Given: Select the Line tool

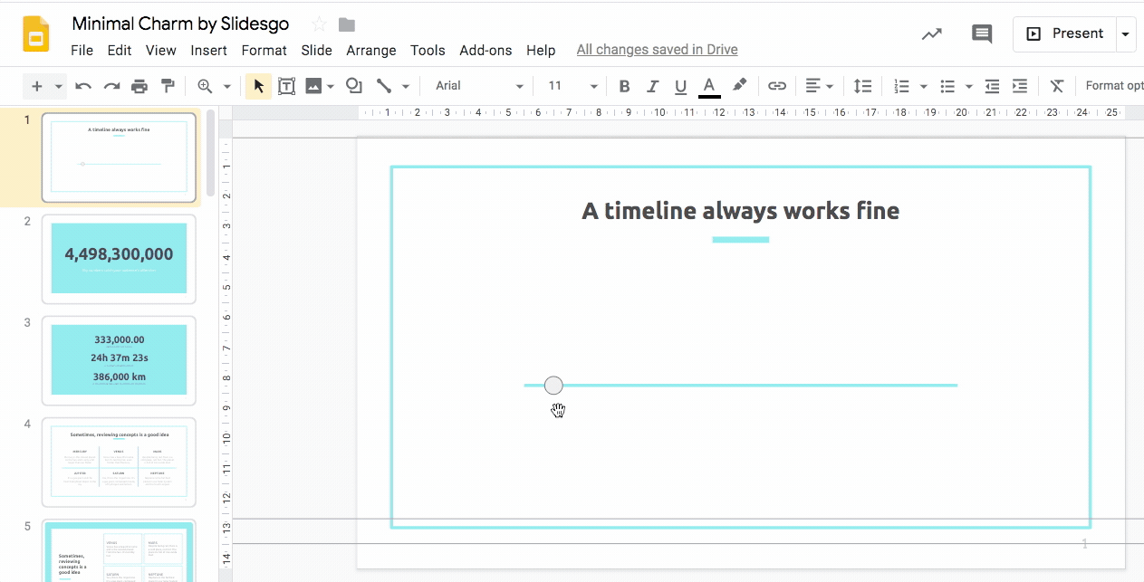Looking at the screenshot, I should coord(387,86).
